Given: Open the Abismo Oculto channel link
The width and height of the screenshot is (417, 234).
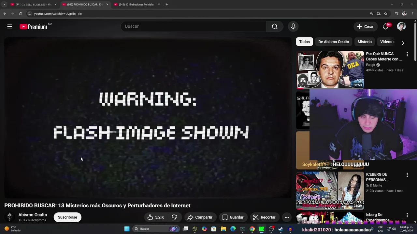Looking at the screenshot, I should [x=33, y=215].
